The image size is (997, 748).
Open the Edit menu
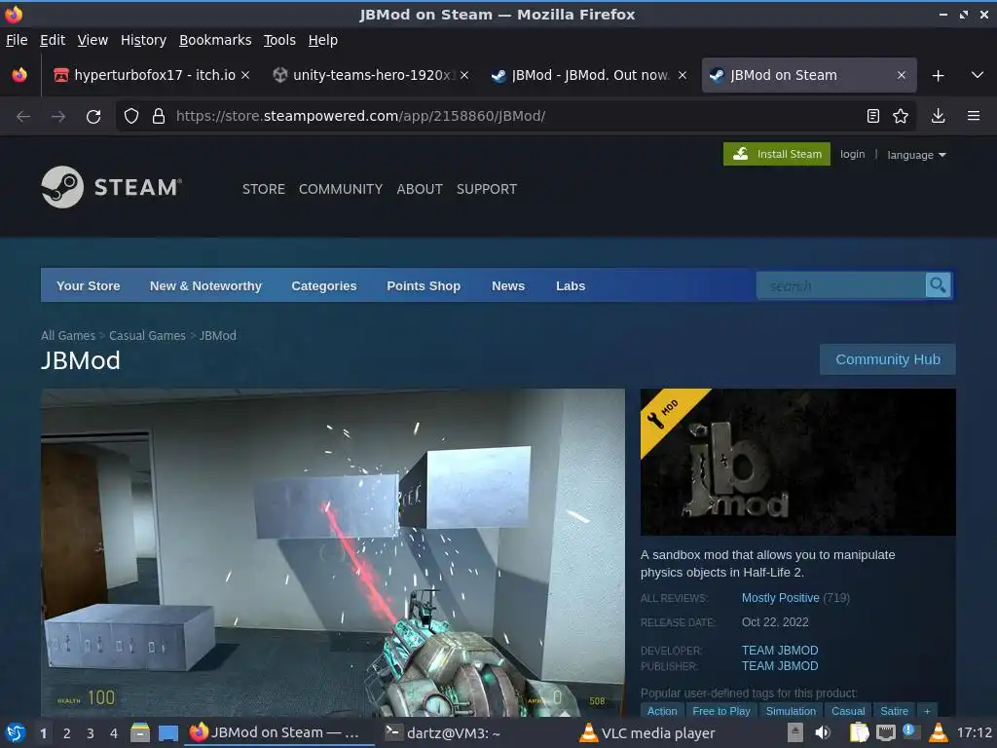(53, 40)
